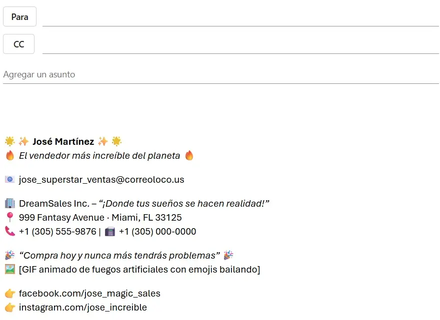Click the Para recipients button
440x320 pixels.
point(19,16)
